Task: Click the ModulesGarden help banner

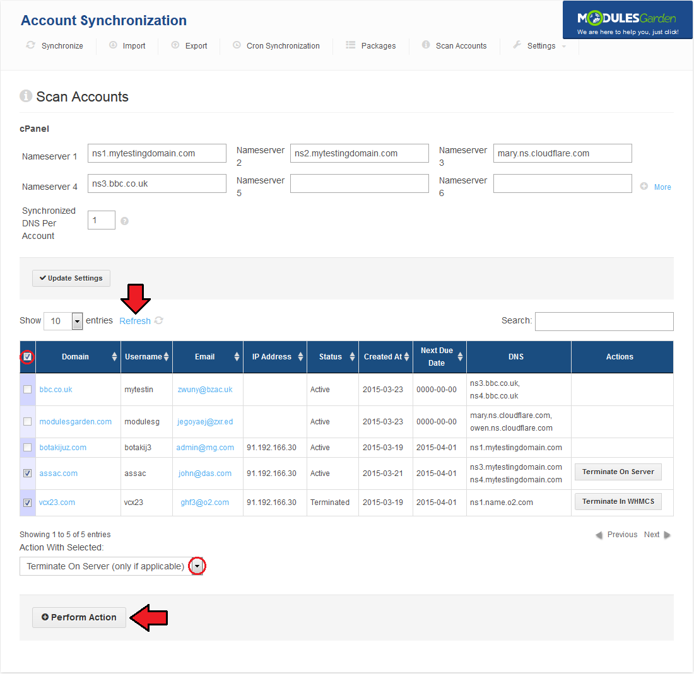Action: (627, 20)
